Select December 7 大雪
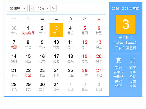The width and height of the screenshot is (146, 109). pos(14,44)
